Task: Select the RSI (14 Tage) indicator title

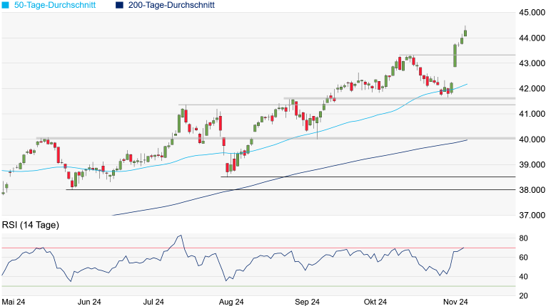Action: click(30, 226)
